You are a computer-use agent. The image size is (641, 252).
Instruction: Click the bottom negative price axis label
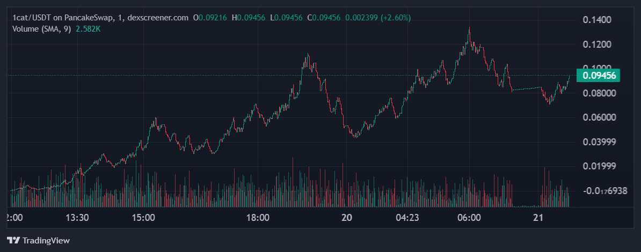pyautogui.click(x=604, y=191)
